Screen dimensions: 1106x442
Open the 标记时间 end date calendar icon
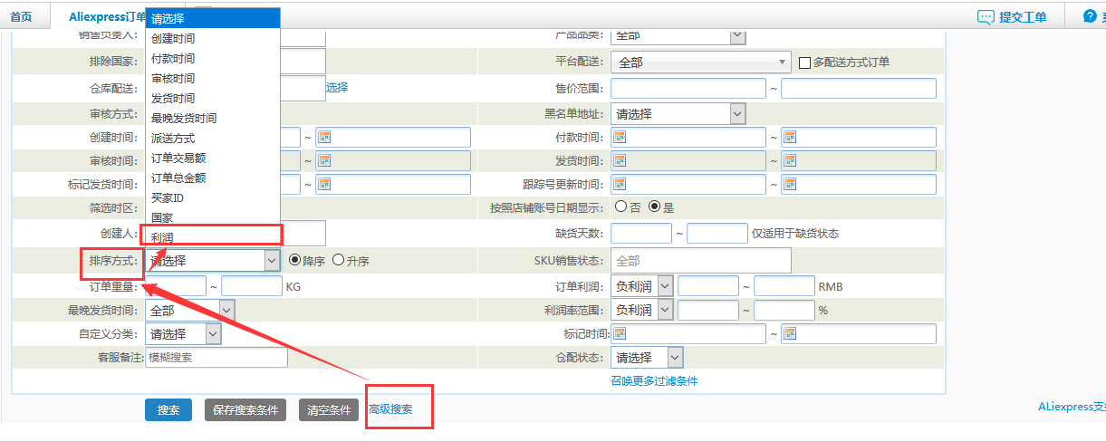click(x=789, y=333)
